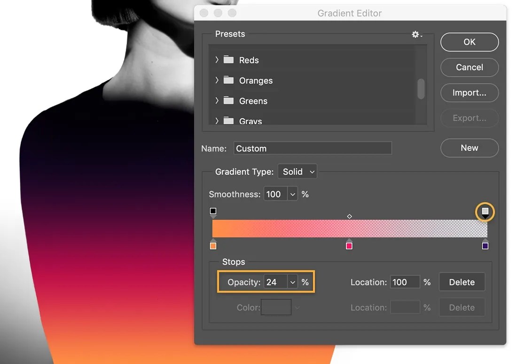Select the highlighted right opacity stop
517x364 pixels.
pos(485,212)
